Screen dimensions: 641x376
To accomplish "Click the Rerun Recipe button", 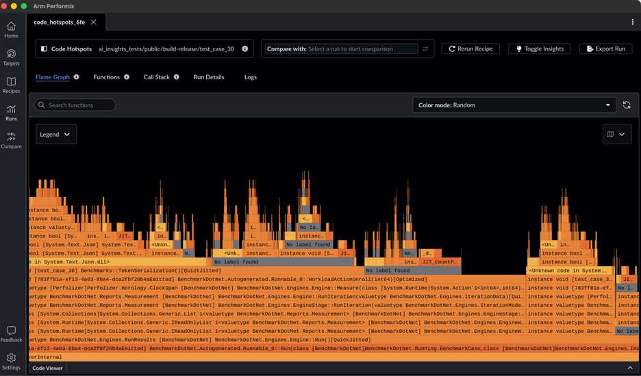I will [x=470, y=49].
